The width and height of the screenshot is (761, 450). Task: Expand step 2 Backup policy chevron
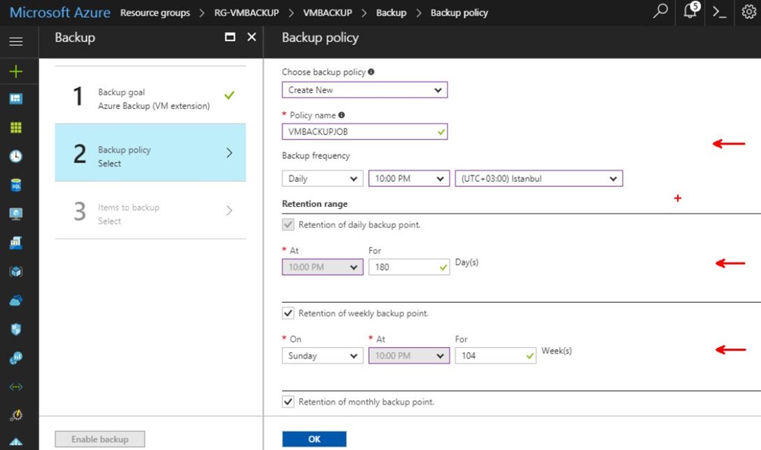coord(229,153)
